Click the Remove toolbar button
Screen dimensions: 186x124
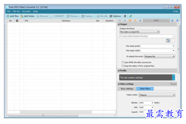point(42,16)
